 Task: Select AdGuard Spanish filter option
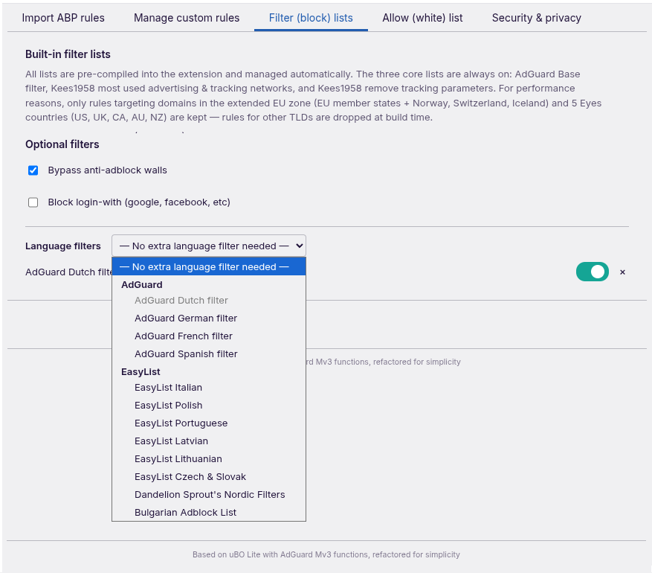209,353
